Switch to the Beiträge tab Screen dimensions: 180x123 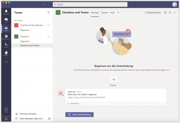(x=95, y=13)
